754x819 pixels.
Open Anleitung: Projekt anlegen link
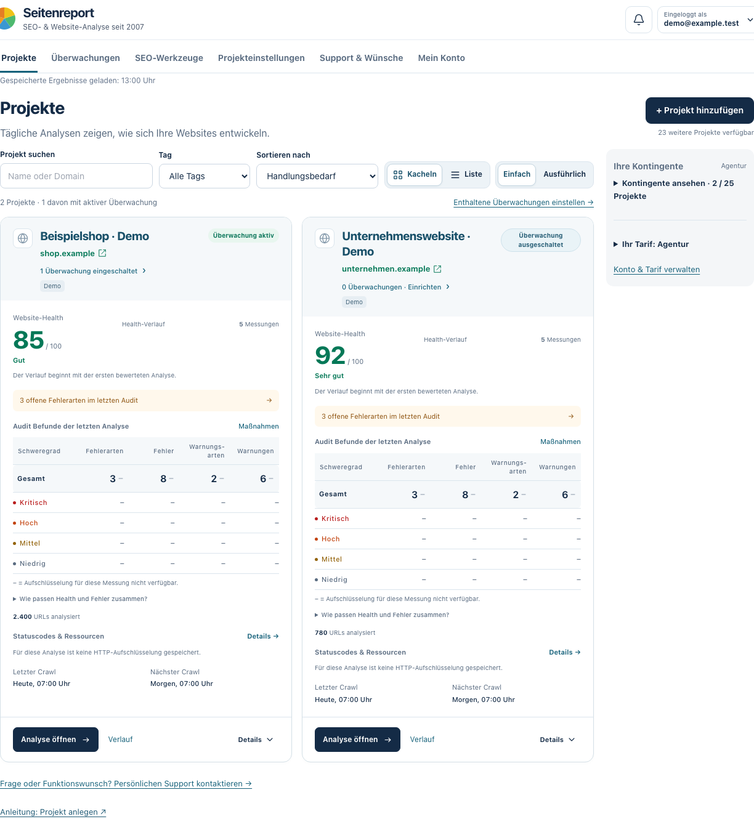click(53, 812)
